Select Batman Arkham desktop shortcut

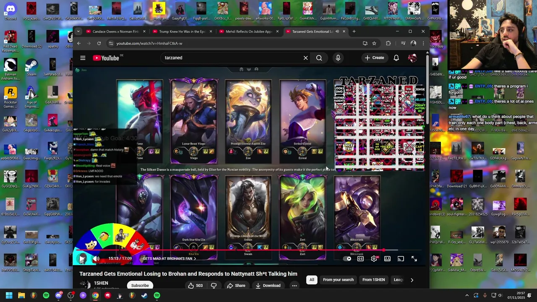(10, 69)
